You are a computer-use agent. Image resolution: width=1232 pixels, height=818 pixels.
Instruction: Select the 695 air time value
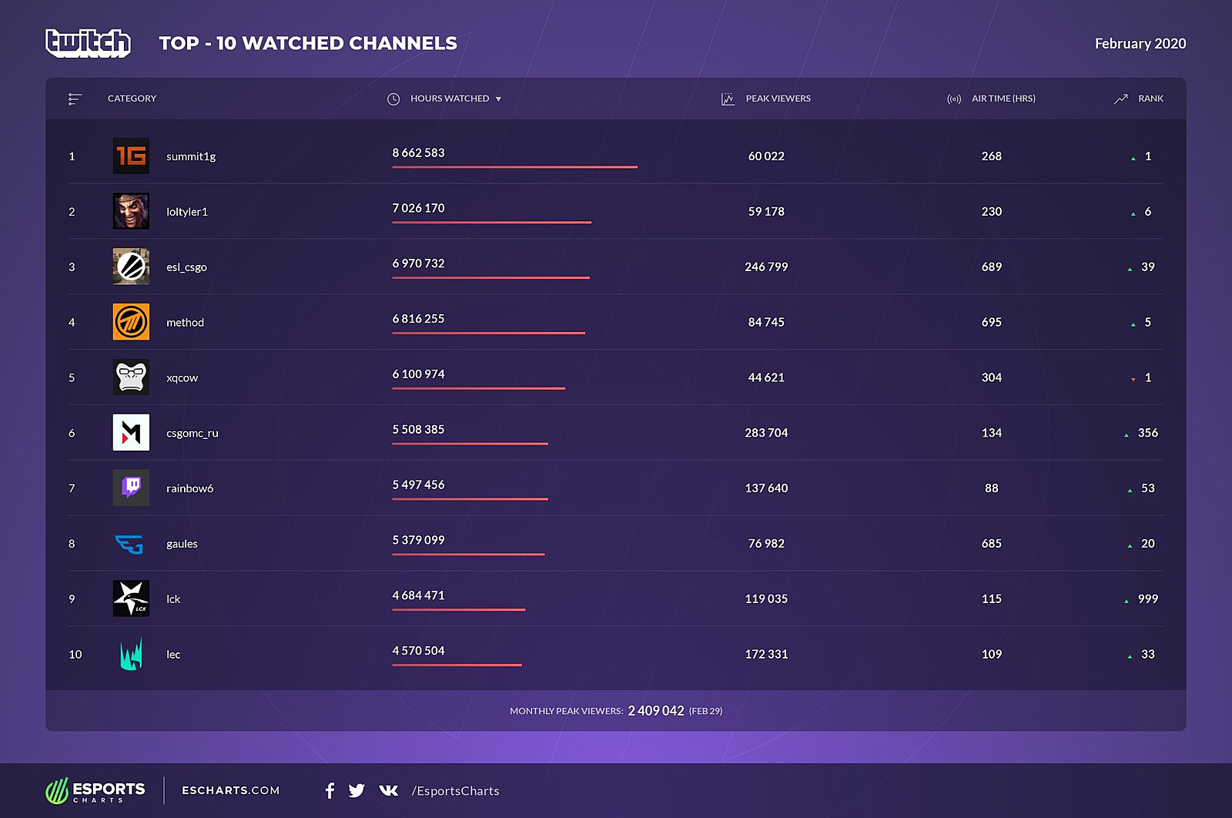992,322
